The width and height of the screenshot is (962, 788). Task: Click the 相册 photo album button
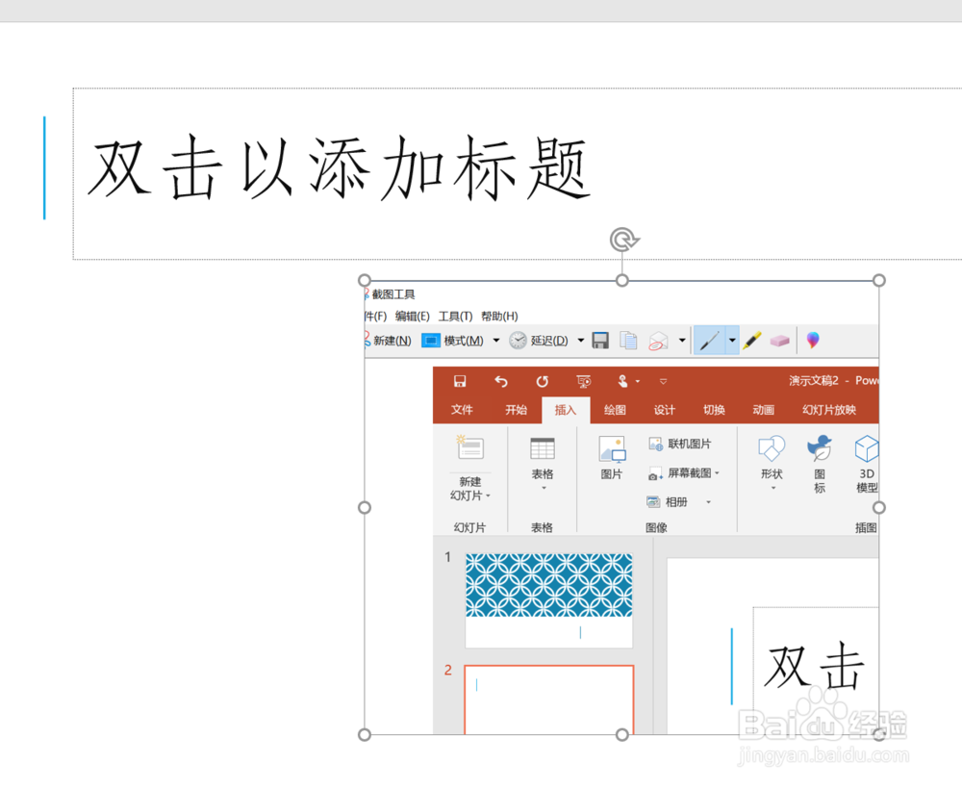[x=669, y=502]
